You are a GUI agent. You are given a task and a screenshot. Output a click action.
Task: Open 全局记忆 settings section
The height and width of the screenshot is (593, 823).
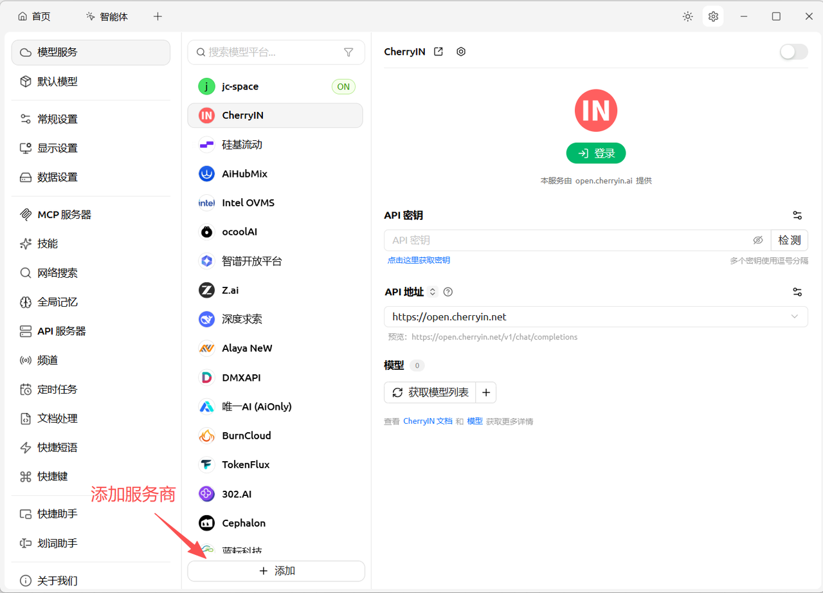click(x=91, y=302)
